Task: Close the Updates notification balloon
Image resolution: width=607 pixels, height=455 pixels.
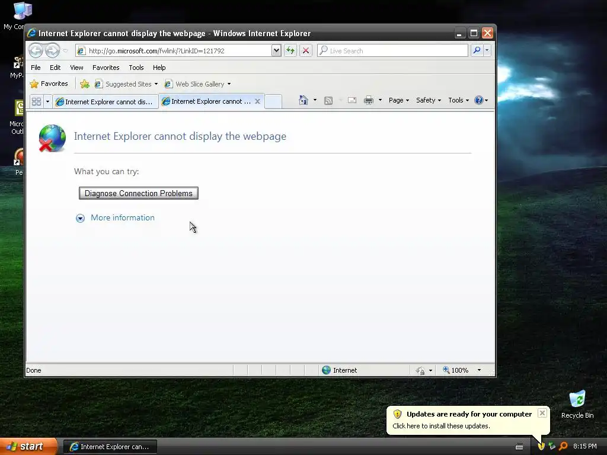Action: coord(542,413)
